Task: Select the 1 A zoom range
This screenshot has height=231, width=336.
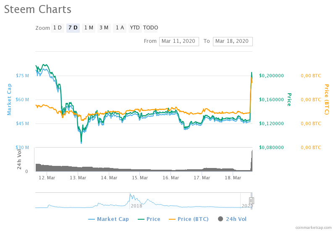Action: tap(120, 28)
